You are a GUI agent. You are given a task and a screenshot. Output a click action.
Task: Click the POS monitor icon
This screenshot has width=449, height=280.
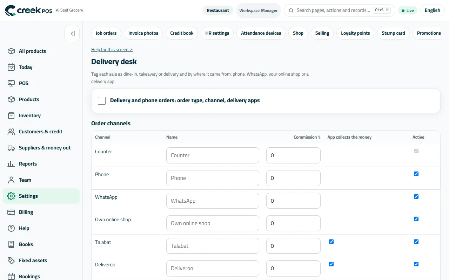tap(11, 83)
